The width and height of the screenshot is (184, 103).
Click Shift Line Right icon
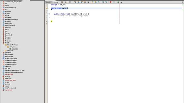[x=106, y=2]
